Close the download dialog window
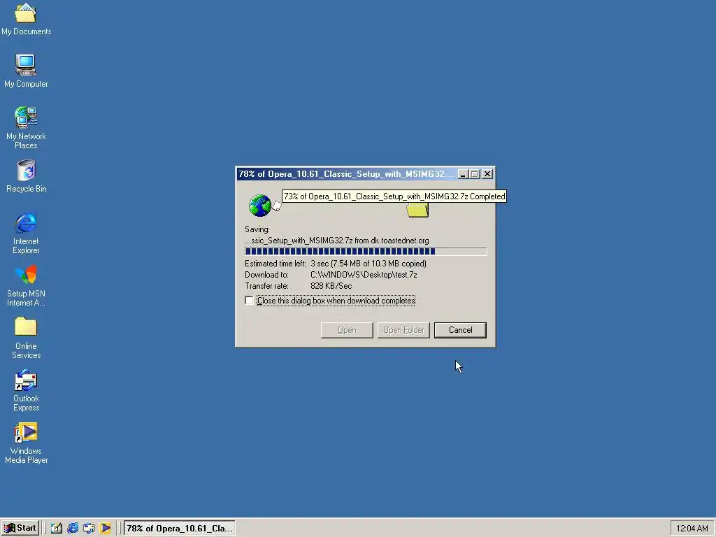 click(x=487, y=174)
